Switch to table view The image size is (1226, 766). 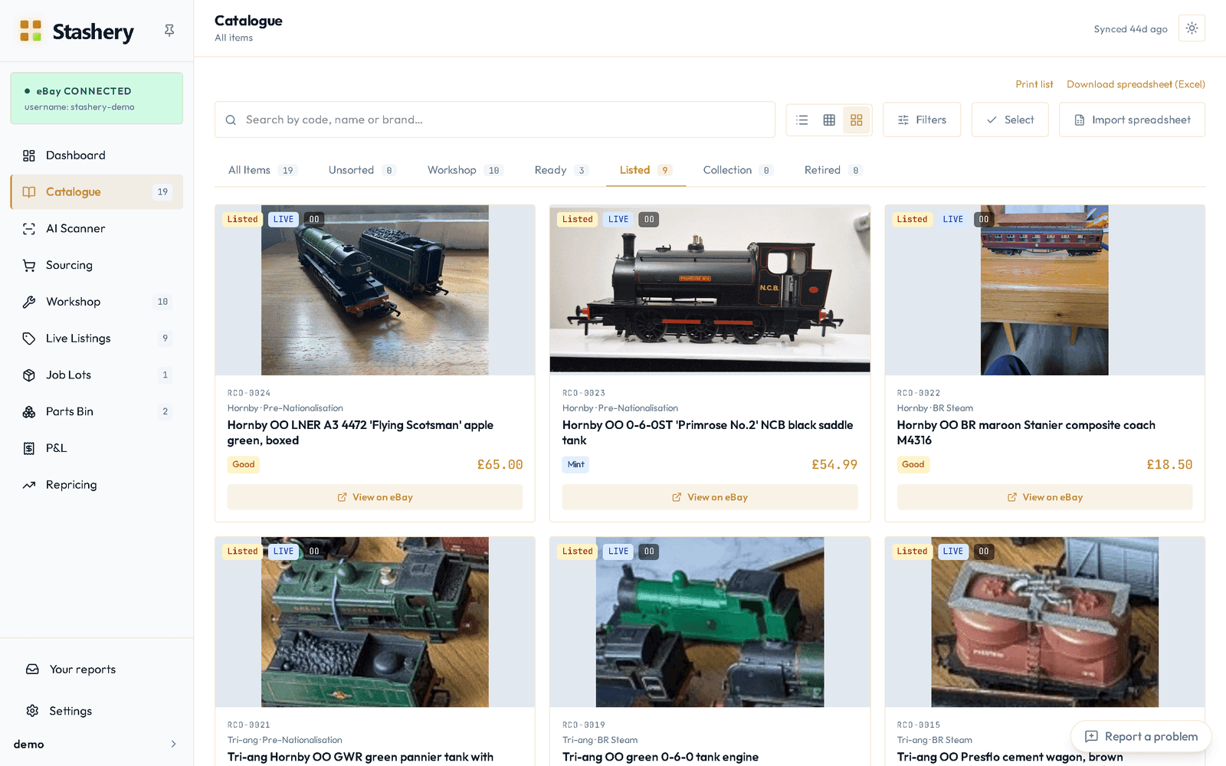tap(829, 120)
